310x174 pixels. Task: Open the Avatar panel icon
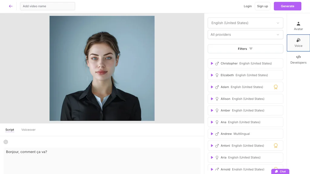pyautogui.click(x=298, y=24)
